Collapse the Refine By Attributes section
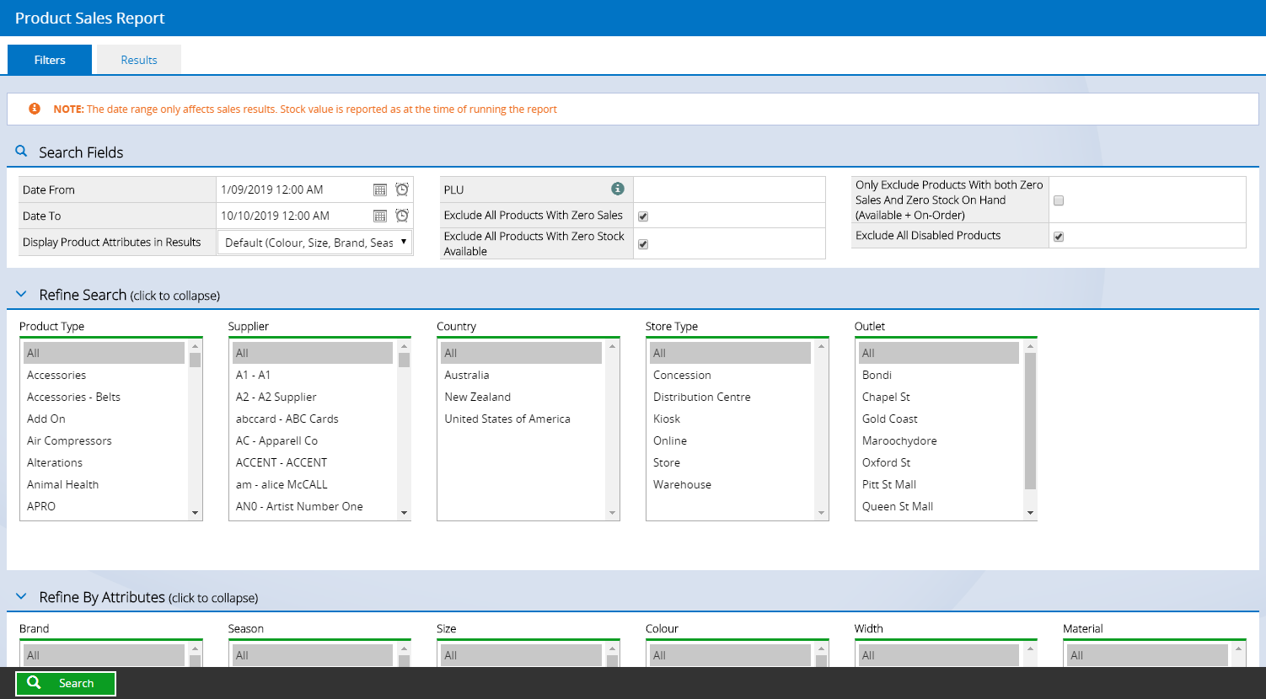The width and height of the screenshot is (1266, 699). [x=137, y=597]
